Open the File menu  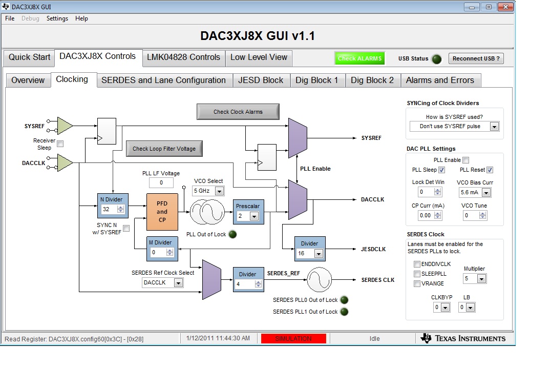point(10,18)
